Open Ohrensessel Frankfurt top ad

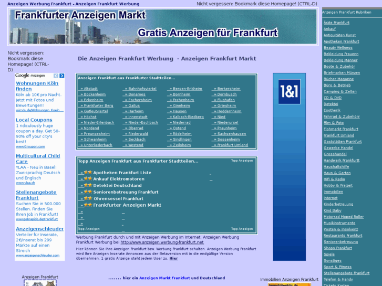(118, 198)
